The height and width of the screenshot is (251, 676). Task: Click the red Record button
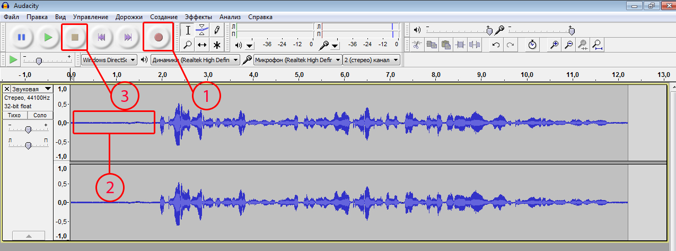click(x=158, y=37)
